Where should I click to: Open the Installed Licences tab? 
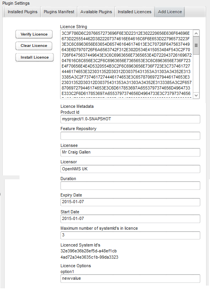click(134, 12)
